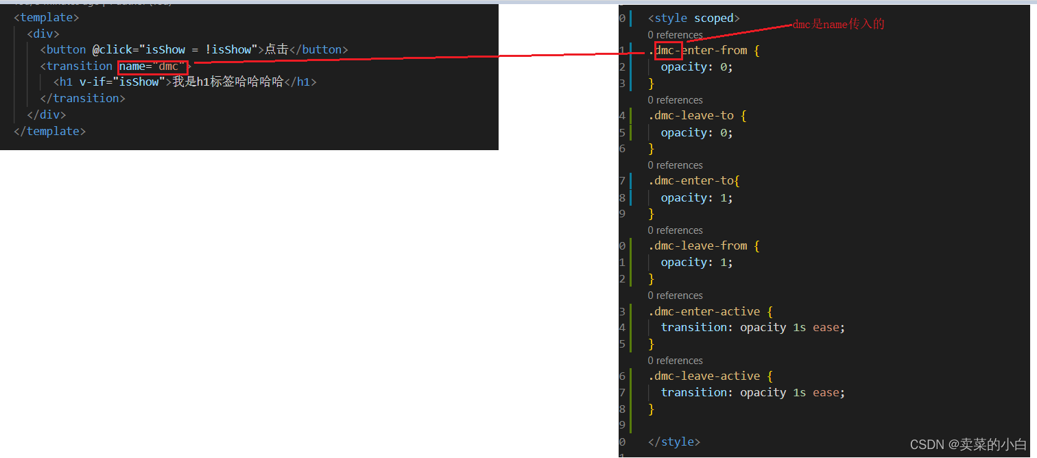The height and width of the screenshot is (458, 1037).
Task: Click the 我是h1标签哈哈哈哈 heading text
Action: 228,82
